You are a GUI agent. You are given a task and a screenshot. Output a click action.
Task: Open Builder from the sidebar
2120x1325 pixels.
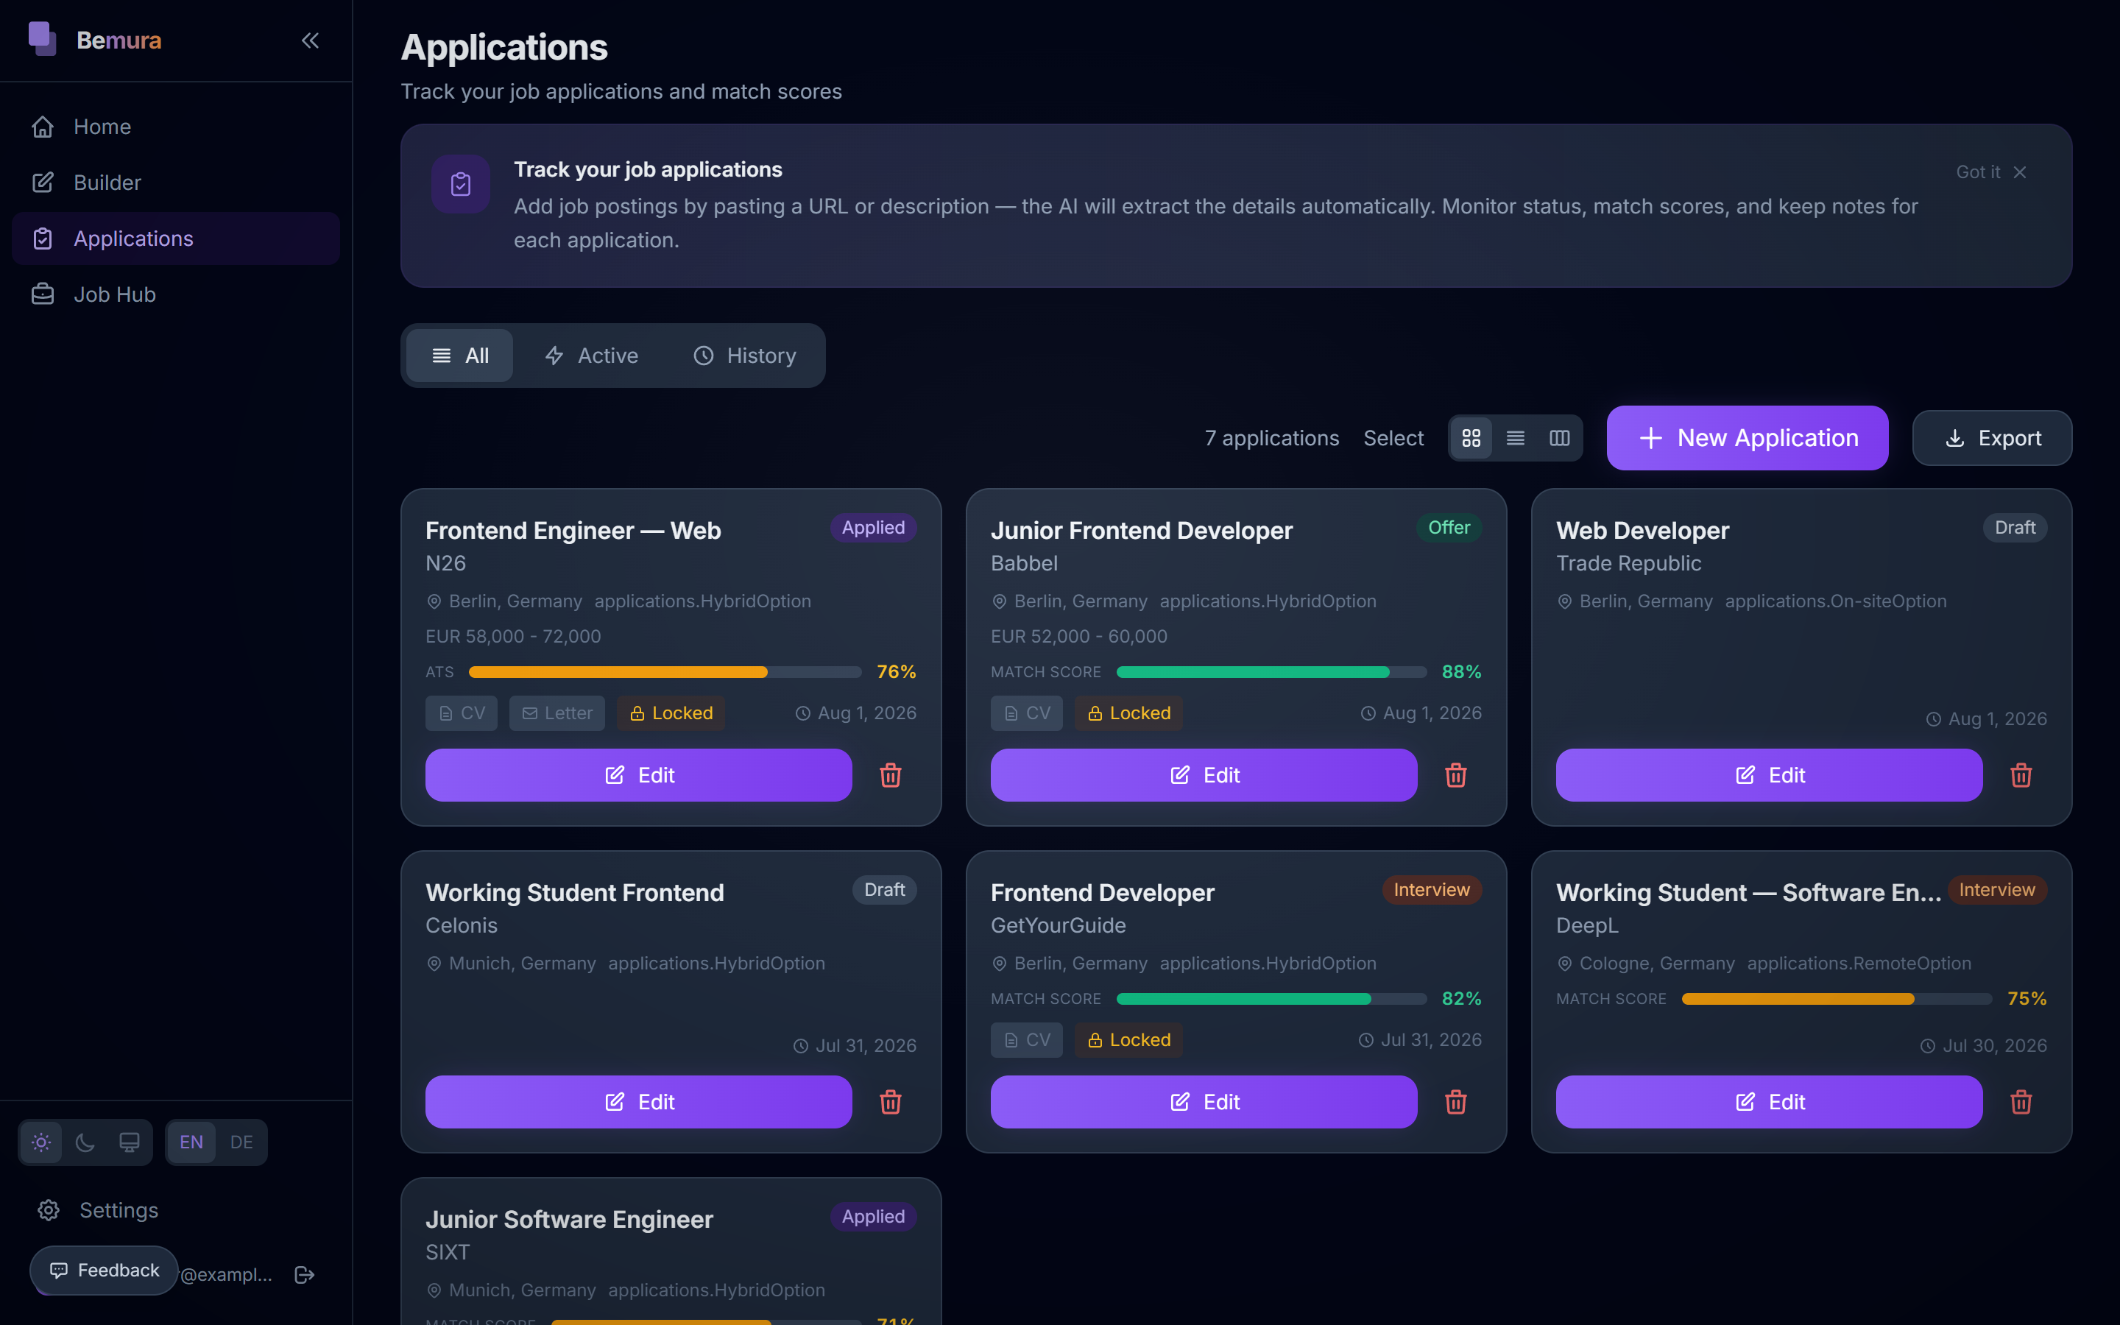click(176, 183)
